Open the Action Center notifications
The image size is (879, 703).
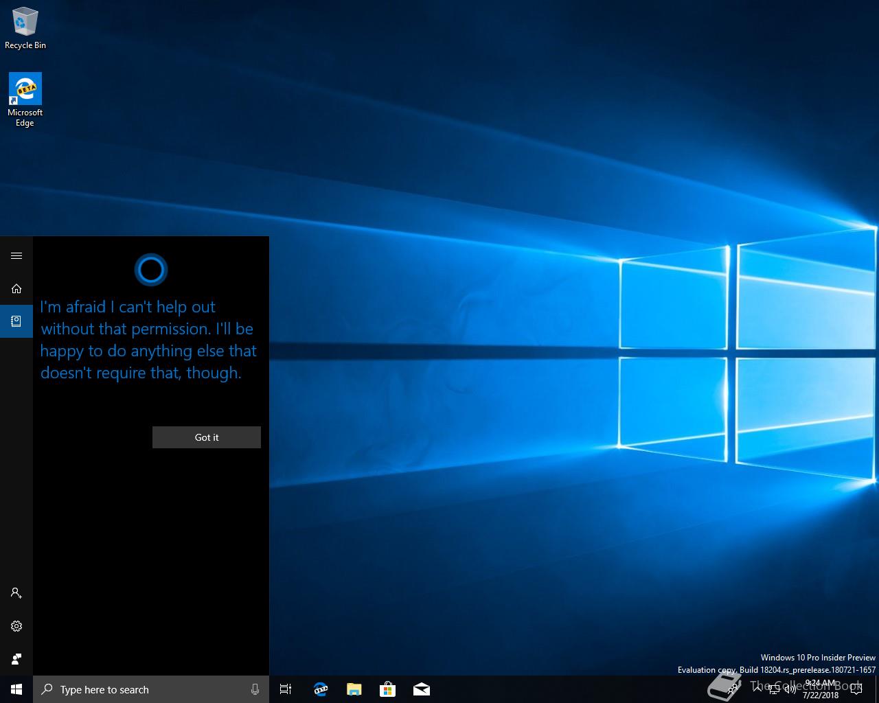coord(856,689)
